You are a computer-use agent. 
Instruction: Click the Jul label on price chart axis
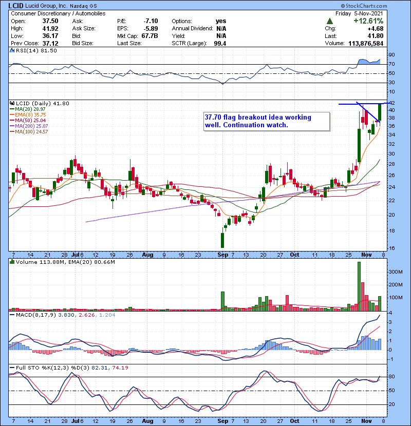pos(75,255)
